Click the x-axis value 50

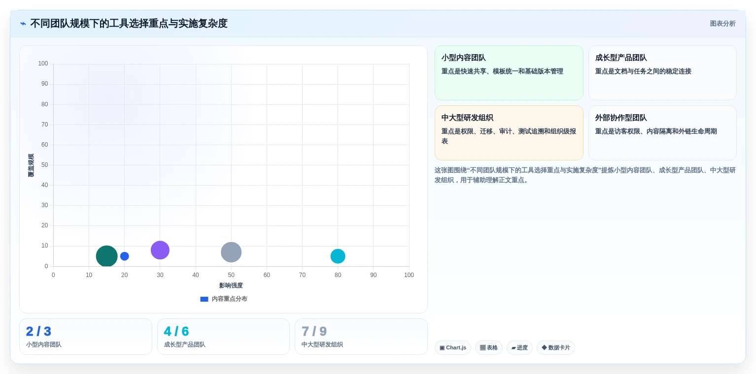(231, 275)
